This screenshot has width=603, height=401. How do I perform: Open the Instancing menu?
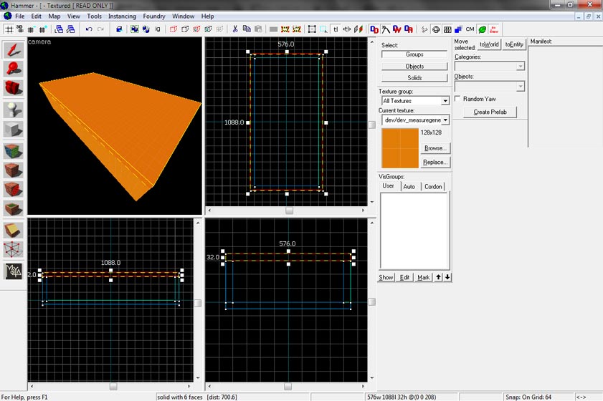click(x=123, y=16)
